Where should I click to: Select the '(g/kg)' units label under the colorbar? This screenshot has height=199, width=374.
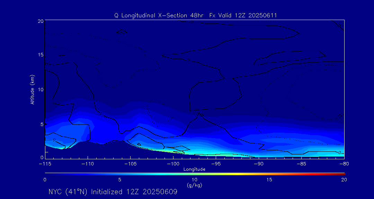click(194, 185)
